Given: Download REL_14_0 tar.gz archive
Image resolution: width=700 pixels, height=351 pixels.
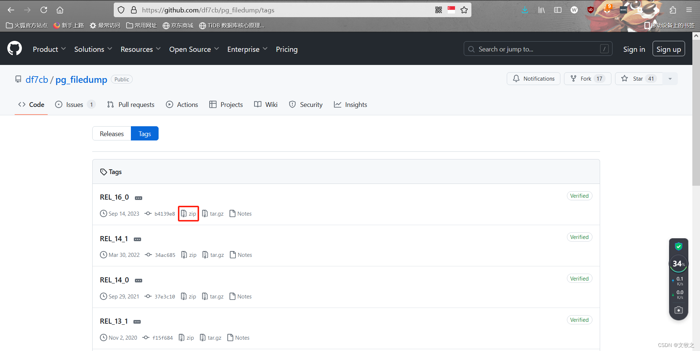Looking at the screenshot, I should [213, 296].
